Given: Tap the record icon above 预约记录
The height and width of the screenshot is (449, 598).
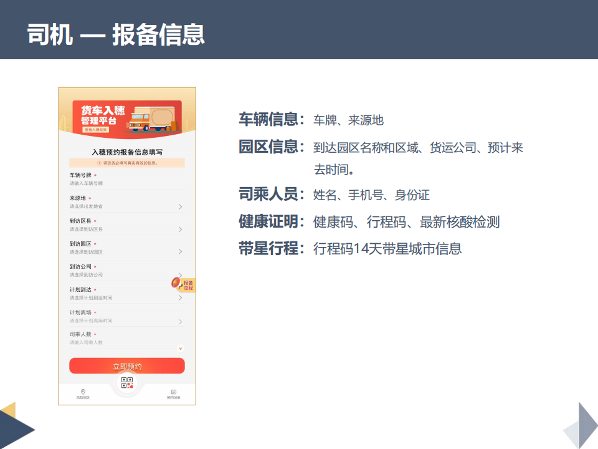Looking at the screenshot, I should coord(173,392).
